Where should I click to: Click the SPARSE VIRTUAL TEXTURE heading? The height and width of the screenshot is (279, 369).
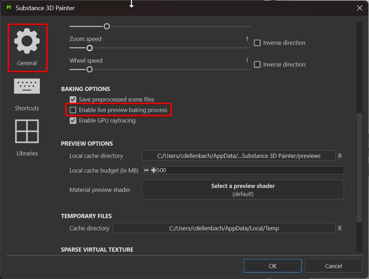coord(97,250)
